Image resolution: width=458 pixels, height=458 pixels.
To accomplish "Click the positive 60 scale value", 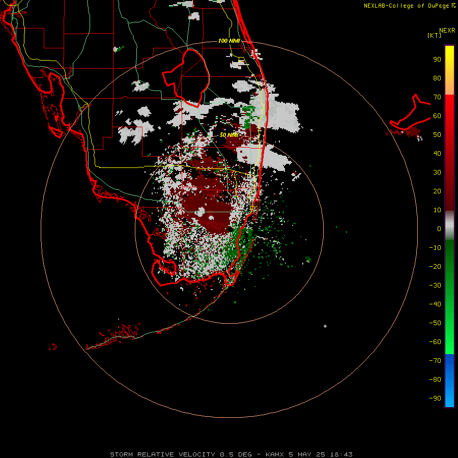I will point(437,116).
